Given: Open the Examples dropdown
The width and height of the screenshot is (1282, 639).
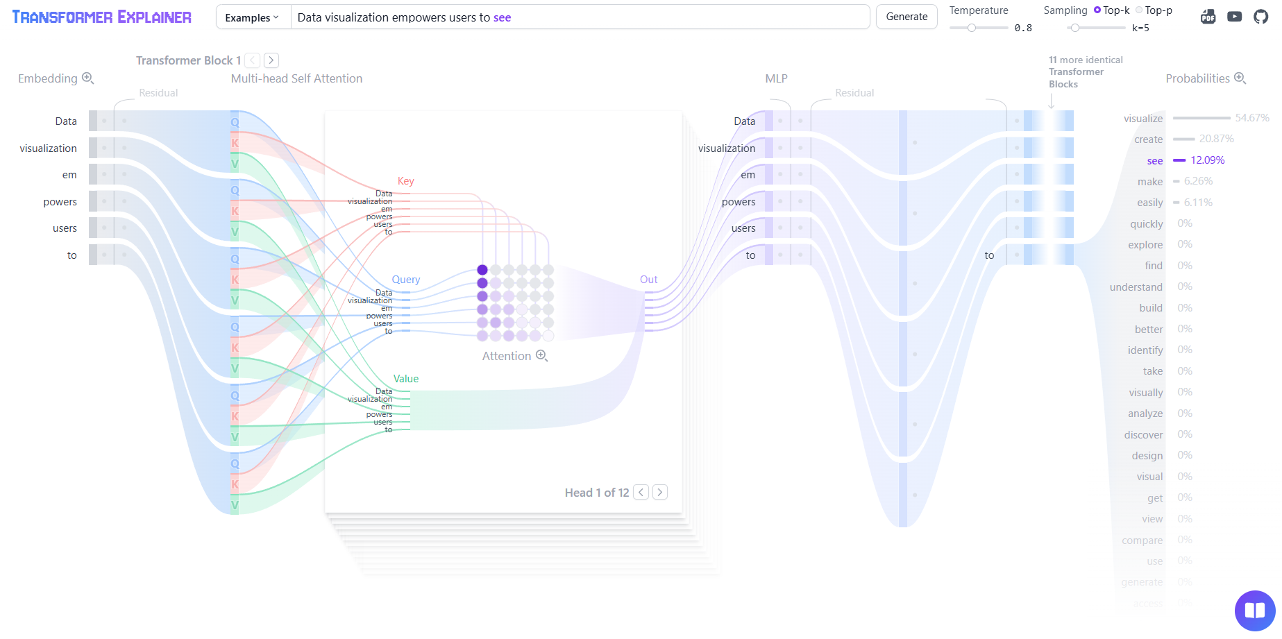Looking at the screenshot, I should [252, 17].
